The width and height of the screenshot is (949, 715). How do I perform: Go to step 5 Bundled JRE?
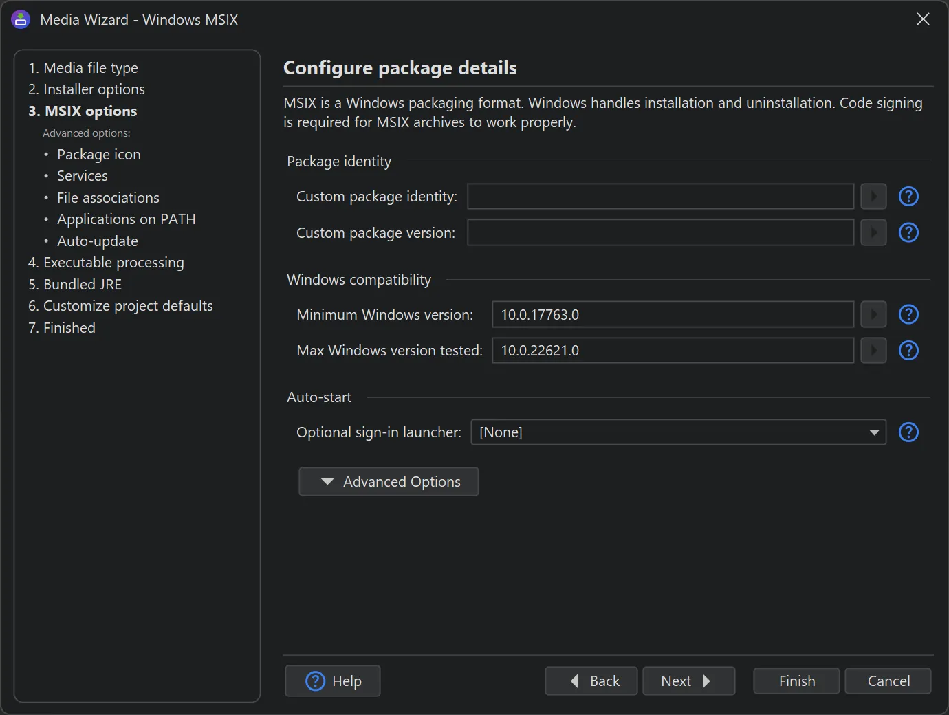[x=75, y=285]
